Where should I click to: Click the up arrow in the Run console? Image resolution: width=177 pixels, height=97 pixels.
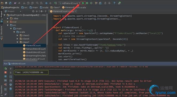coord(11,68)
